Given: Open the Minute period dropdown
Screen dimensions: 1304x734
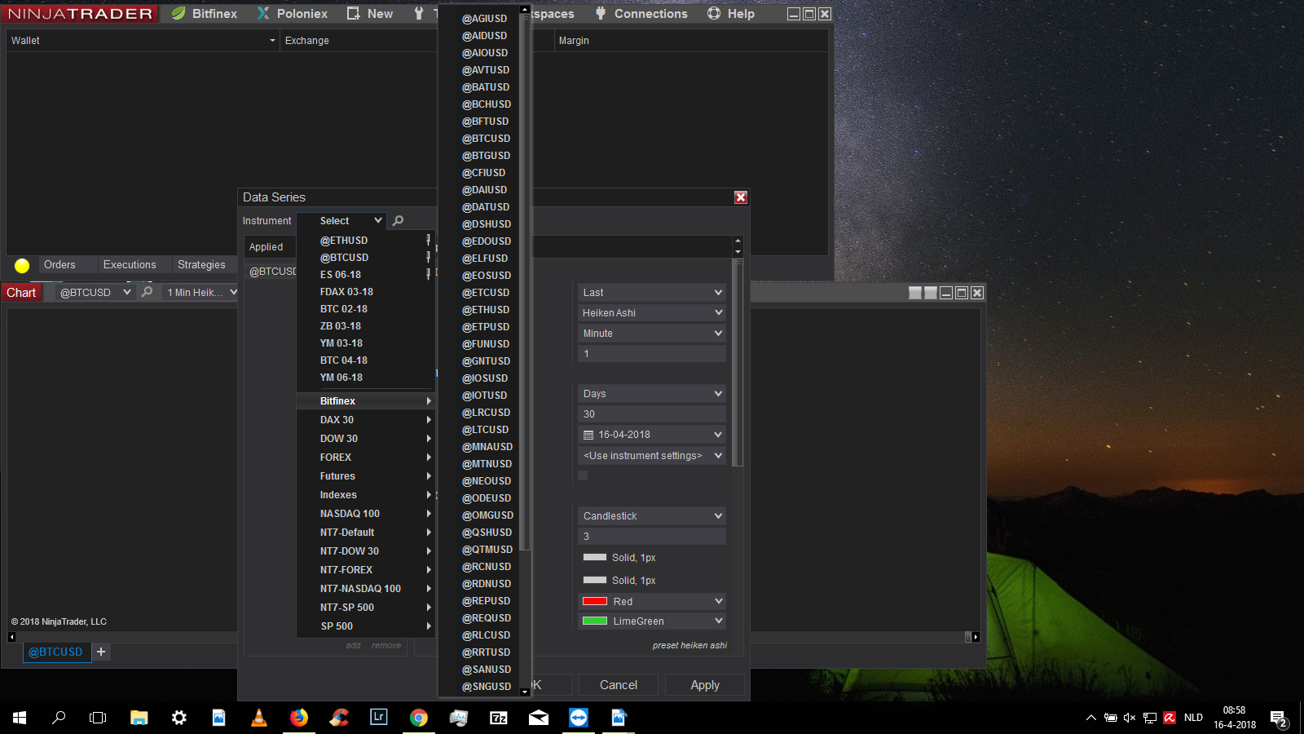Looking at the screenshot, I should click(x=651, y=334).
